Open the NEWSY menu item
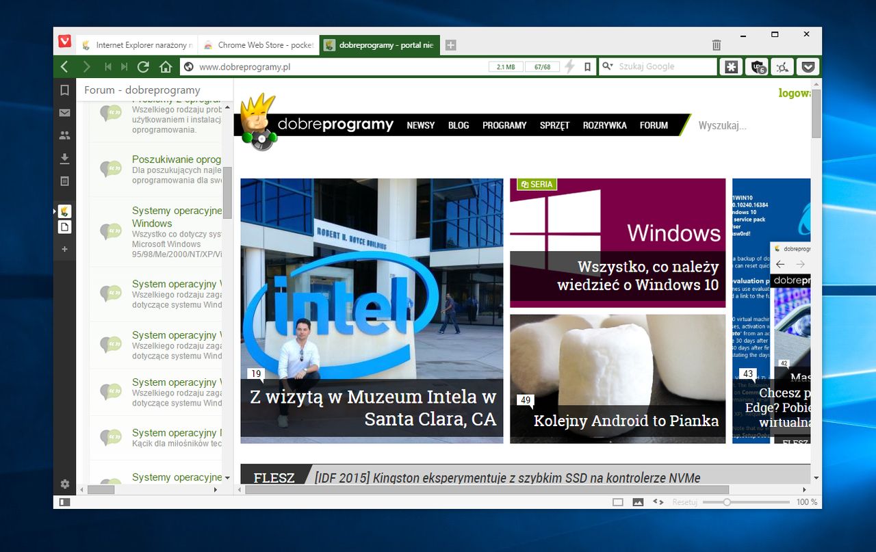 (421, 125)
